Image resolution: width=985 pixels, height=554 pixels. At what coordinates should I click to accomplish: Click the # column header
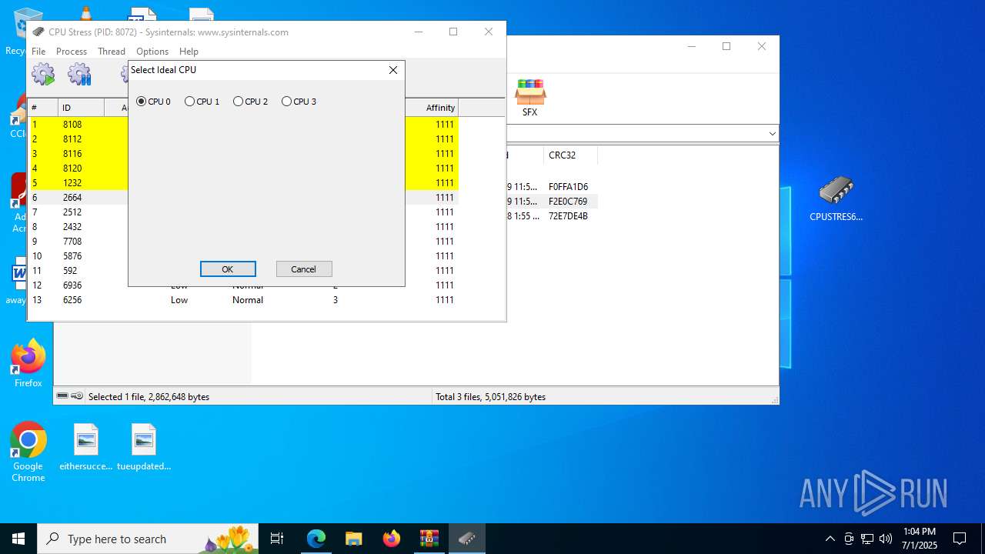click(43, 108)
